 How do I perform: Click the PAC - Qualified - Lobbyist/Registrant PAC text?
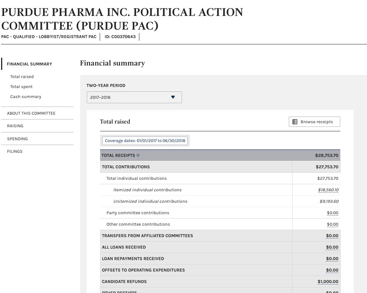[49, 37]
